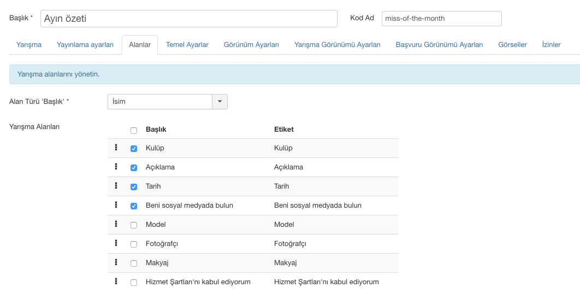Switch to the Temel Ayarlar tab
Image resolution: width=580 pixels, height=299 pixels.
pyautogui.click(x=187, y=45)
